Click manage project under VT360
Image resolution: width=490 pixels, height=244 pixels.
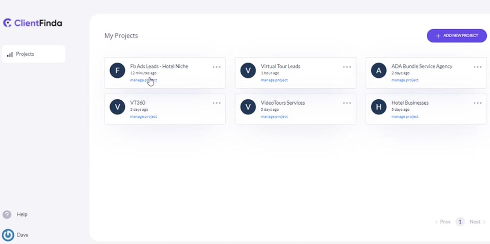coord(143,116)
